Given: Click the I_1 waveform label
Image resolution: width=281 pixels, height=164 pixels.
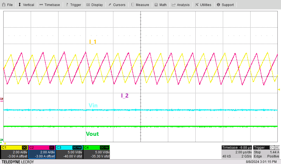Looking at the screenshot, I should pyautogui.click(x=93, y=42).
